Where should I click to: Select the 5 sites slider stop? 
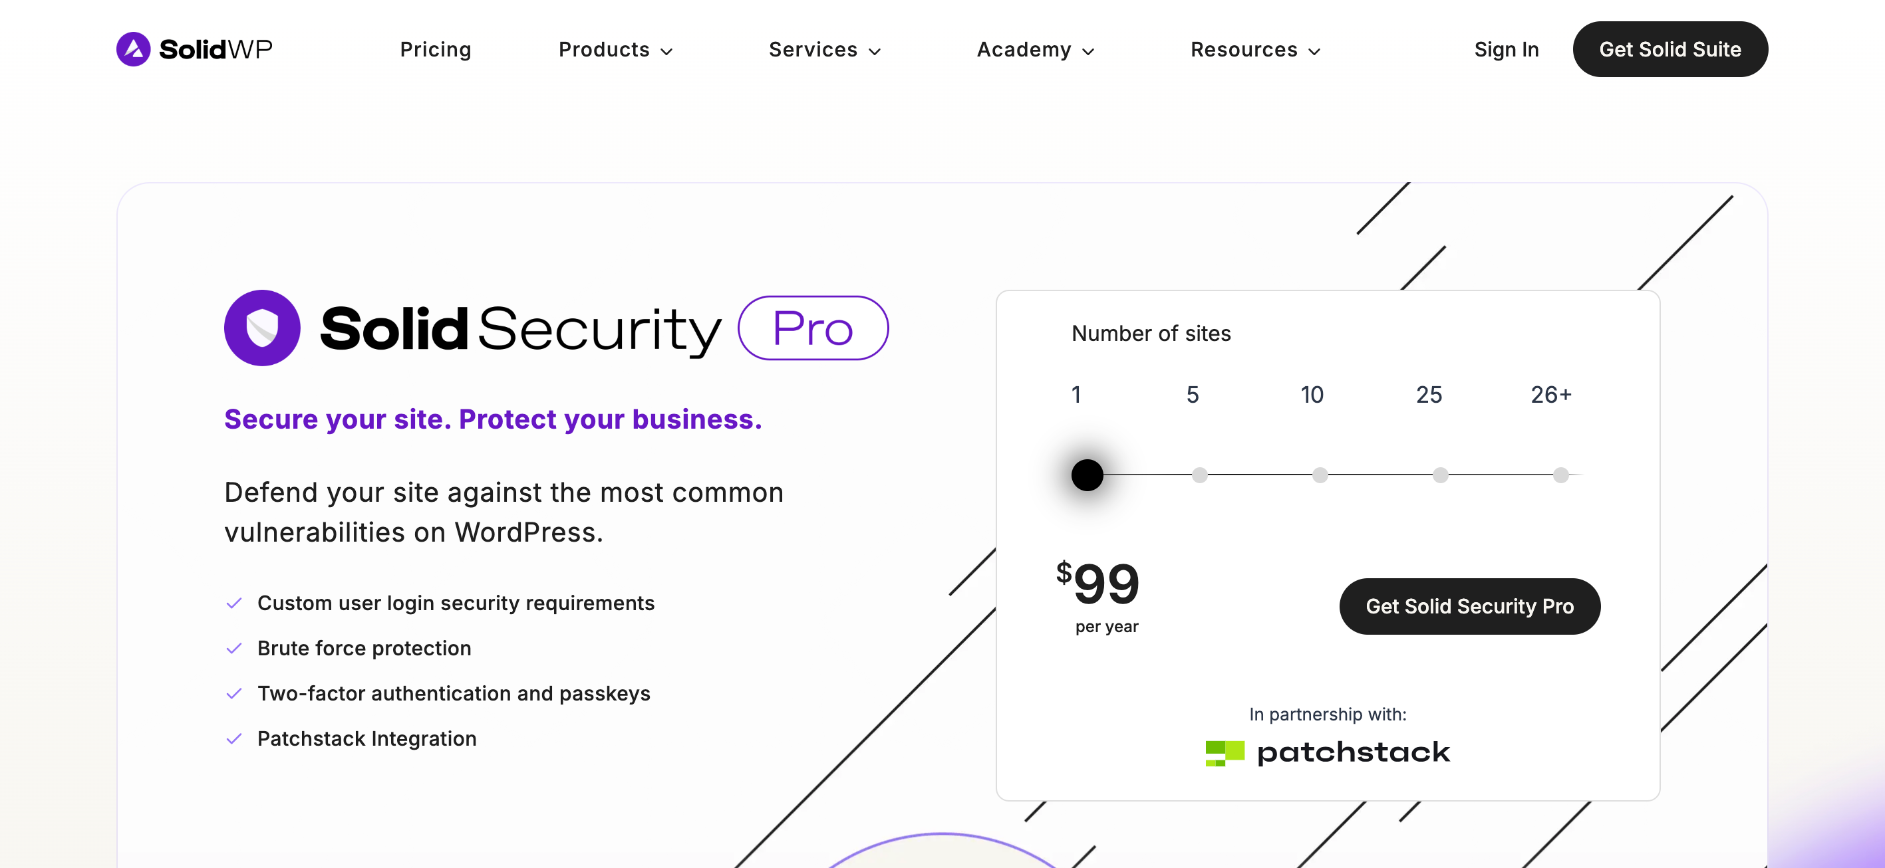pos(1199,475)
